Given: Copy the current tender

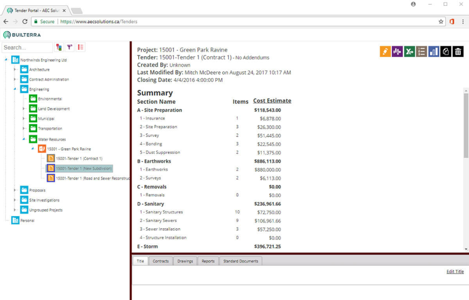Looking at the screenshot, I should [x=446, y=51].
